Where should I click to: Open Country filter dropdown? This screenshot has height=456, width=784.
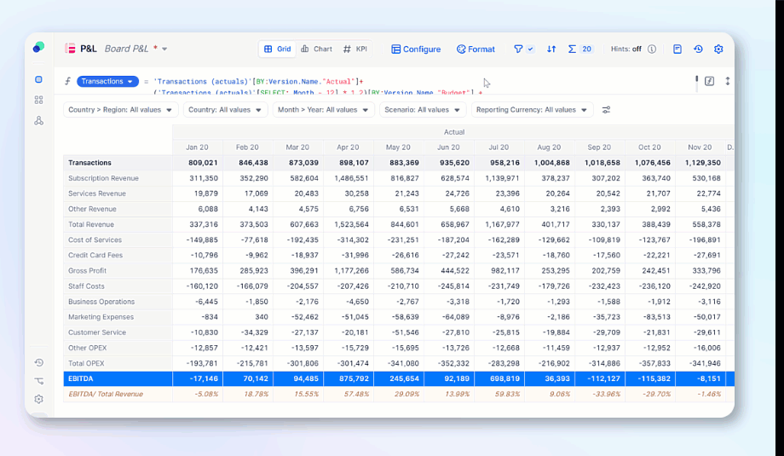(226, 109)
